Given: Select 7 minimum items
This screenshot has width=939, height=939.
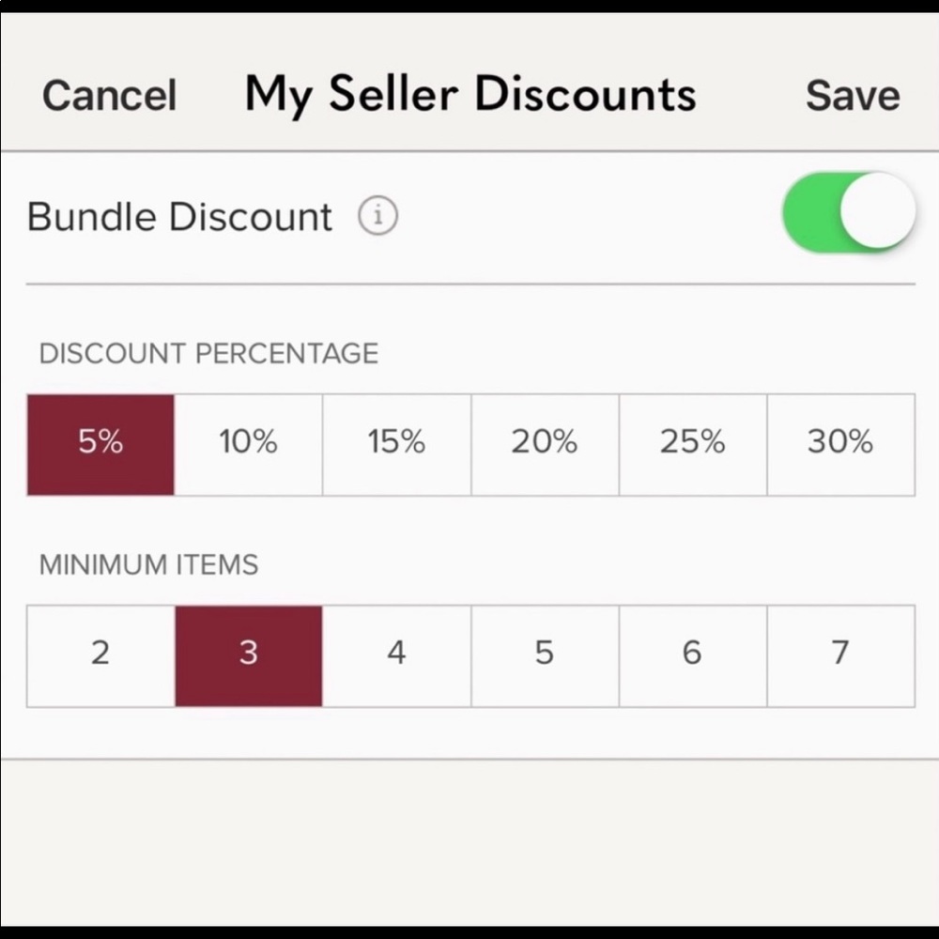Looking at the screenshot, I should pyautogui.click(x=840, y=654).
